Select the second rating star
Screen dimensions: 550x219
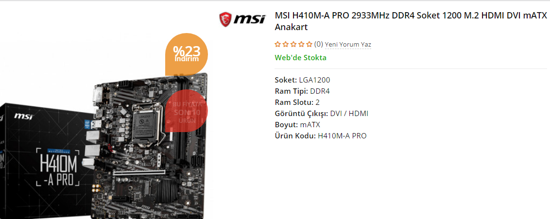coord(285,45)
